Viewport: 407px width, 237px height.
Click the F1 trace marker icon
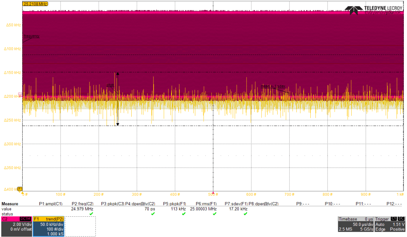point(20,189)
